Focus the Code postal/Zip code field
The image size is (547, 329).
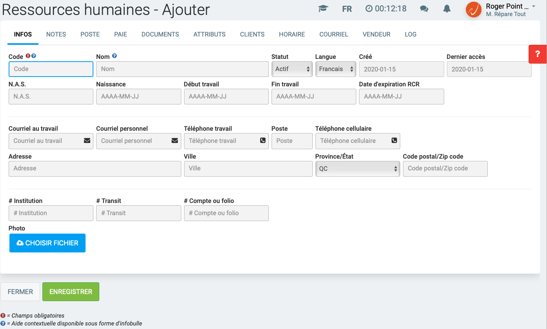(x=445, y=169)
